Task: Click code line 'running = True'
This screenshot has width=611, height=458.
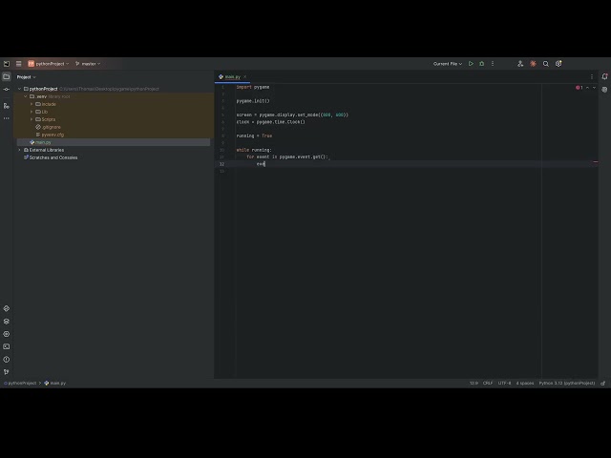Action: coord(254,135)
